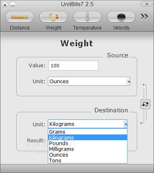Open the Velocity speedometer icon
Viewport: 154px width, 173px height.
pos(121,17)
